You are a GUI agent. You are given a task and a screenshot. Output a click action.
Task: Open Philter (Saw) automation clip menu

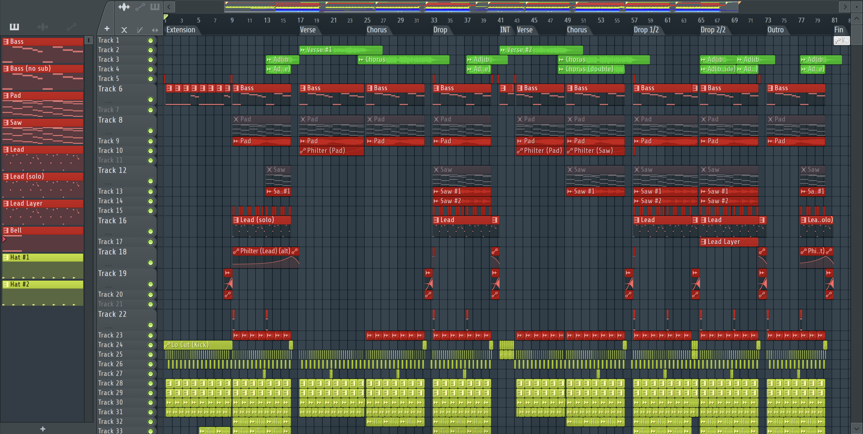tap(570, 151)
